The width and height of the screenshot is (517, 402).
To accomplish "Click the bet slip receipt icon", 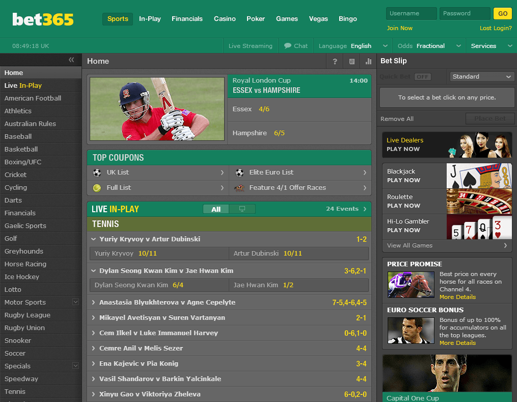I will [351, 61].
